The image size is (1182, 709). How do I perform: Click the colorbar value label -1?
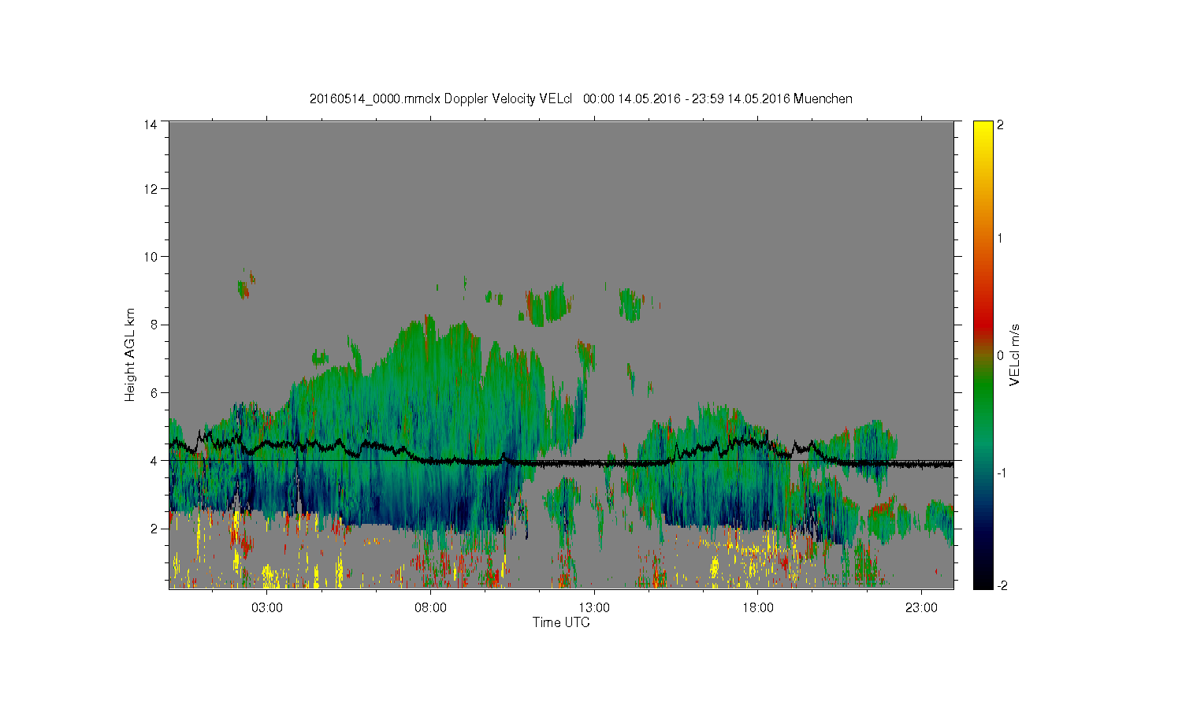1001,473
